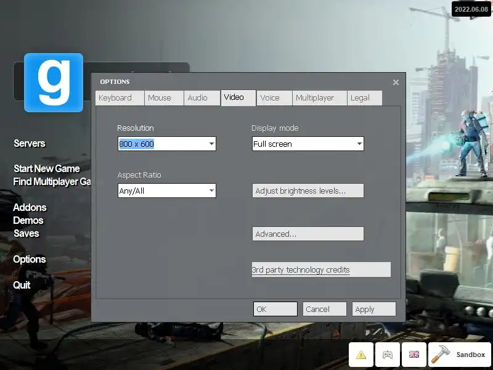The image size is (493, 370).
Task: Open Servers from main menu
Action: point(30,144)
